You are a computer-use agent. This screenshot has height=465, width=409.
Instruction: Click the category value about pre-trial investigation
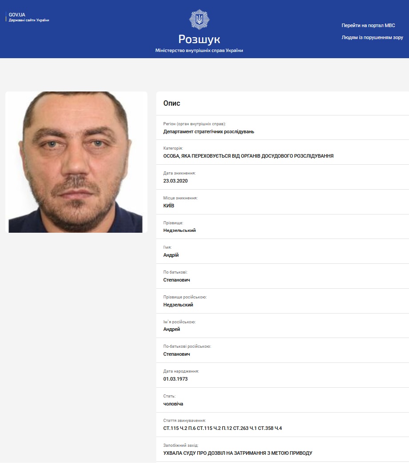[248, 156]
